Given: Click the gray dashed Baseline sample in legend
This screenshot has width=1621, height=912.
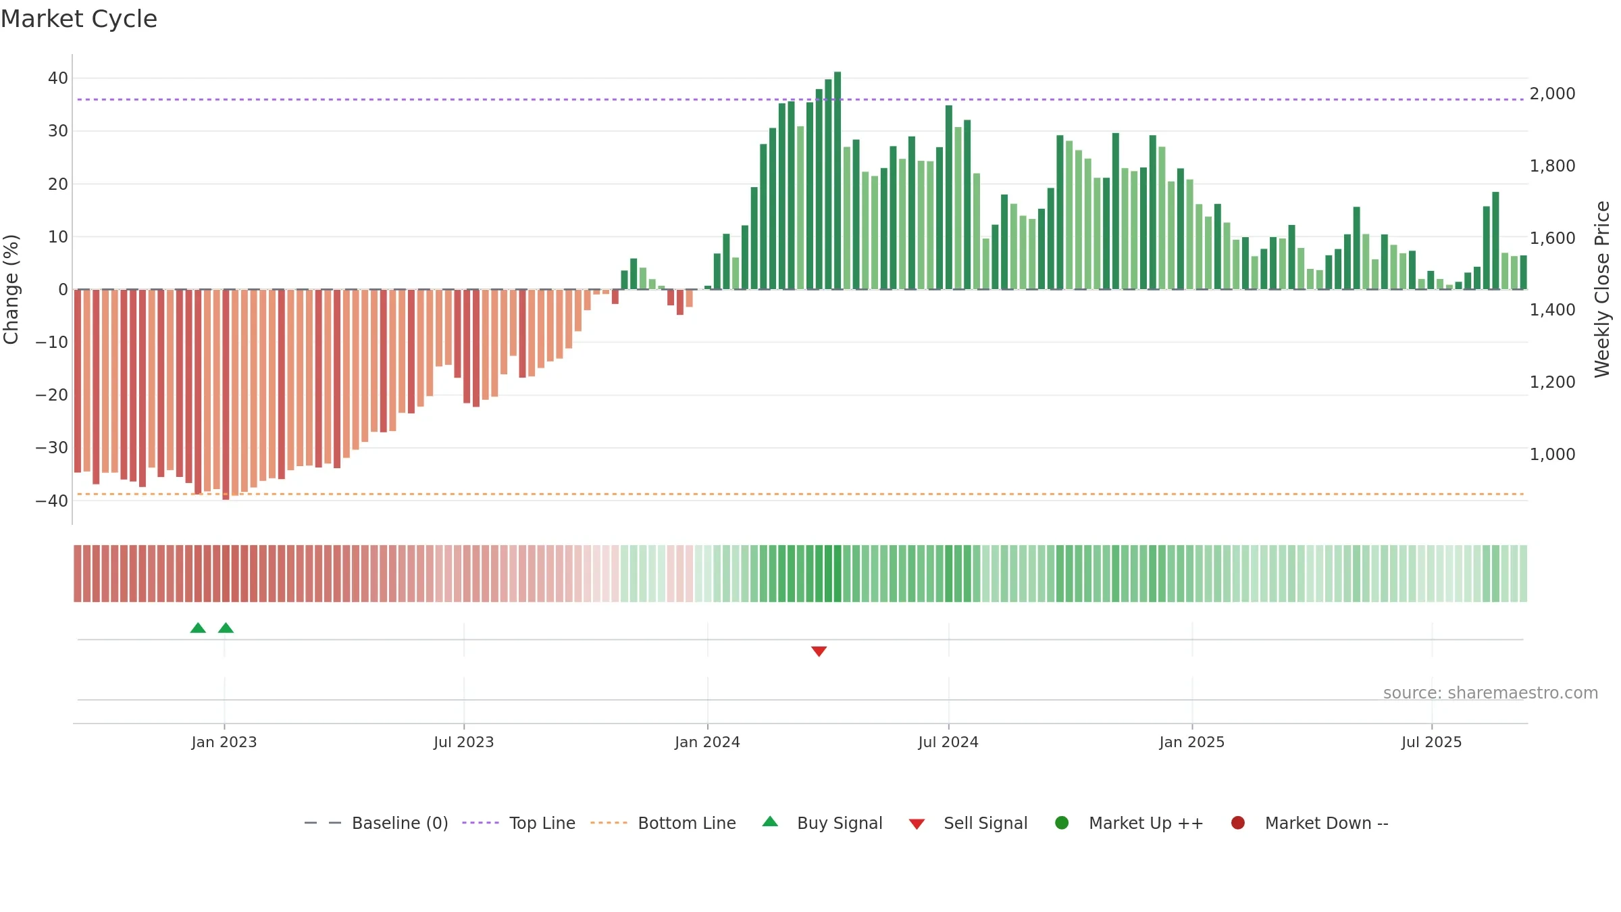Looking at the screenshot, I should coord(323,823).
